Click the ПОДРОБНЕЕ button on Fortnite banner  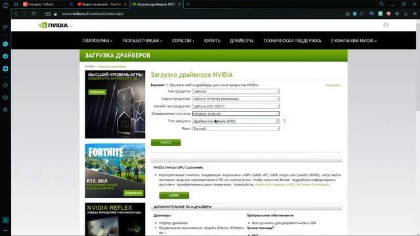(x=133, y=193)
